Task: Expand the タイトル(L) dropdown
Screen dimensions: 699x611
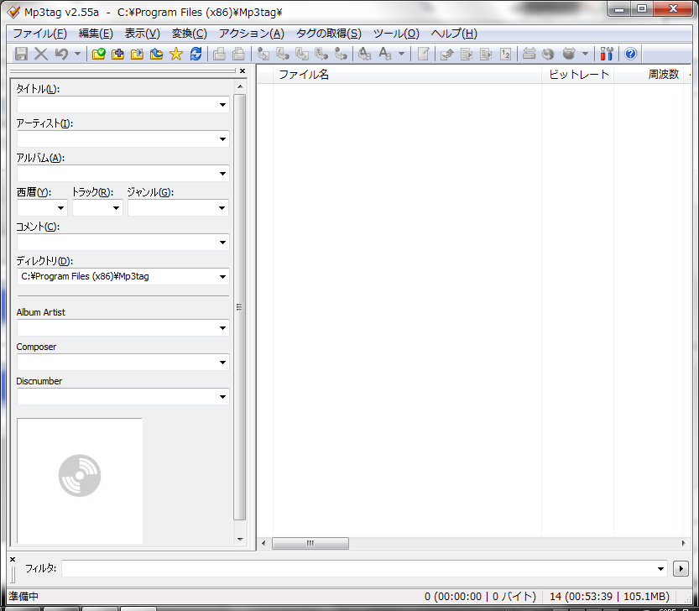Action: (222, 105)
